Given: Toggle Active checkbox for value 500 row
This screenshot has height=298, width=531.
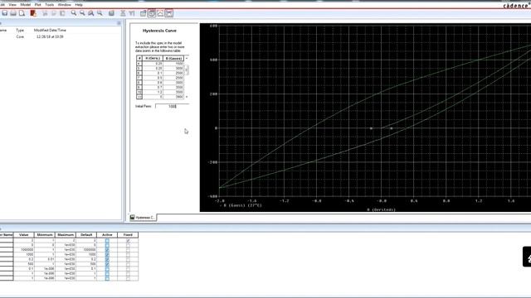Looking at the screenshot, I should 107,264.
